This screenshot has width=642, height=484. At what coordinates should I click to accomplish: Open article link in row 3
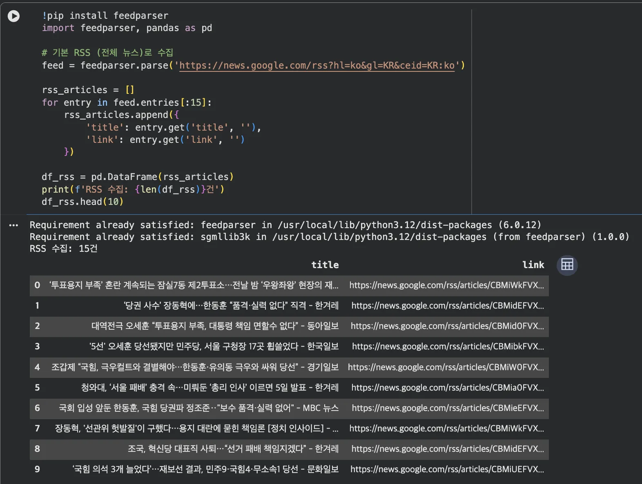448,346
